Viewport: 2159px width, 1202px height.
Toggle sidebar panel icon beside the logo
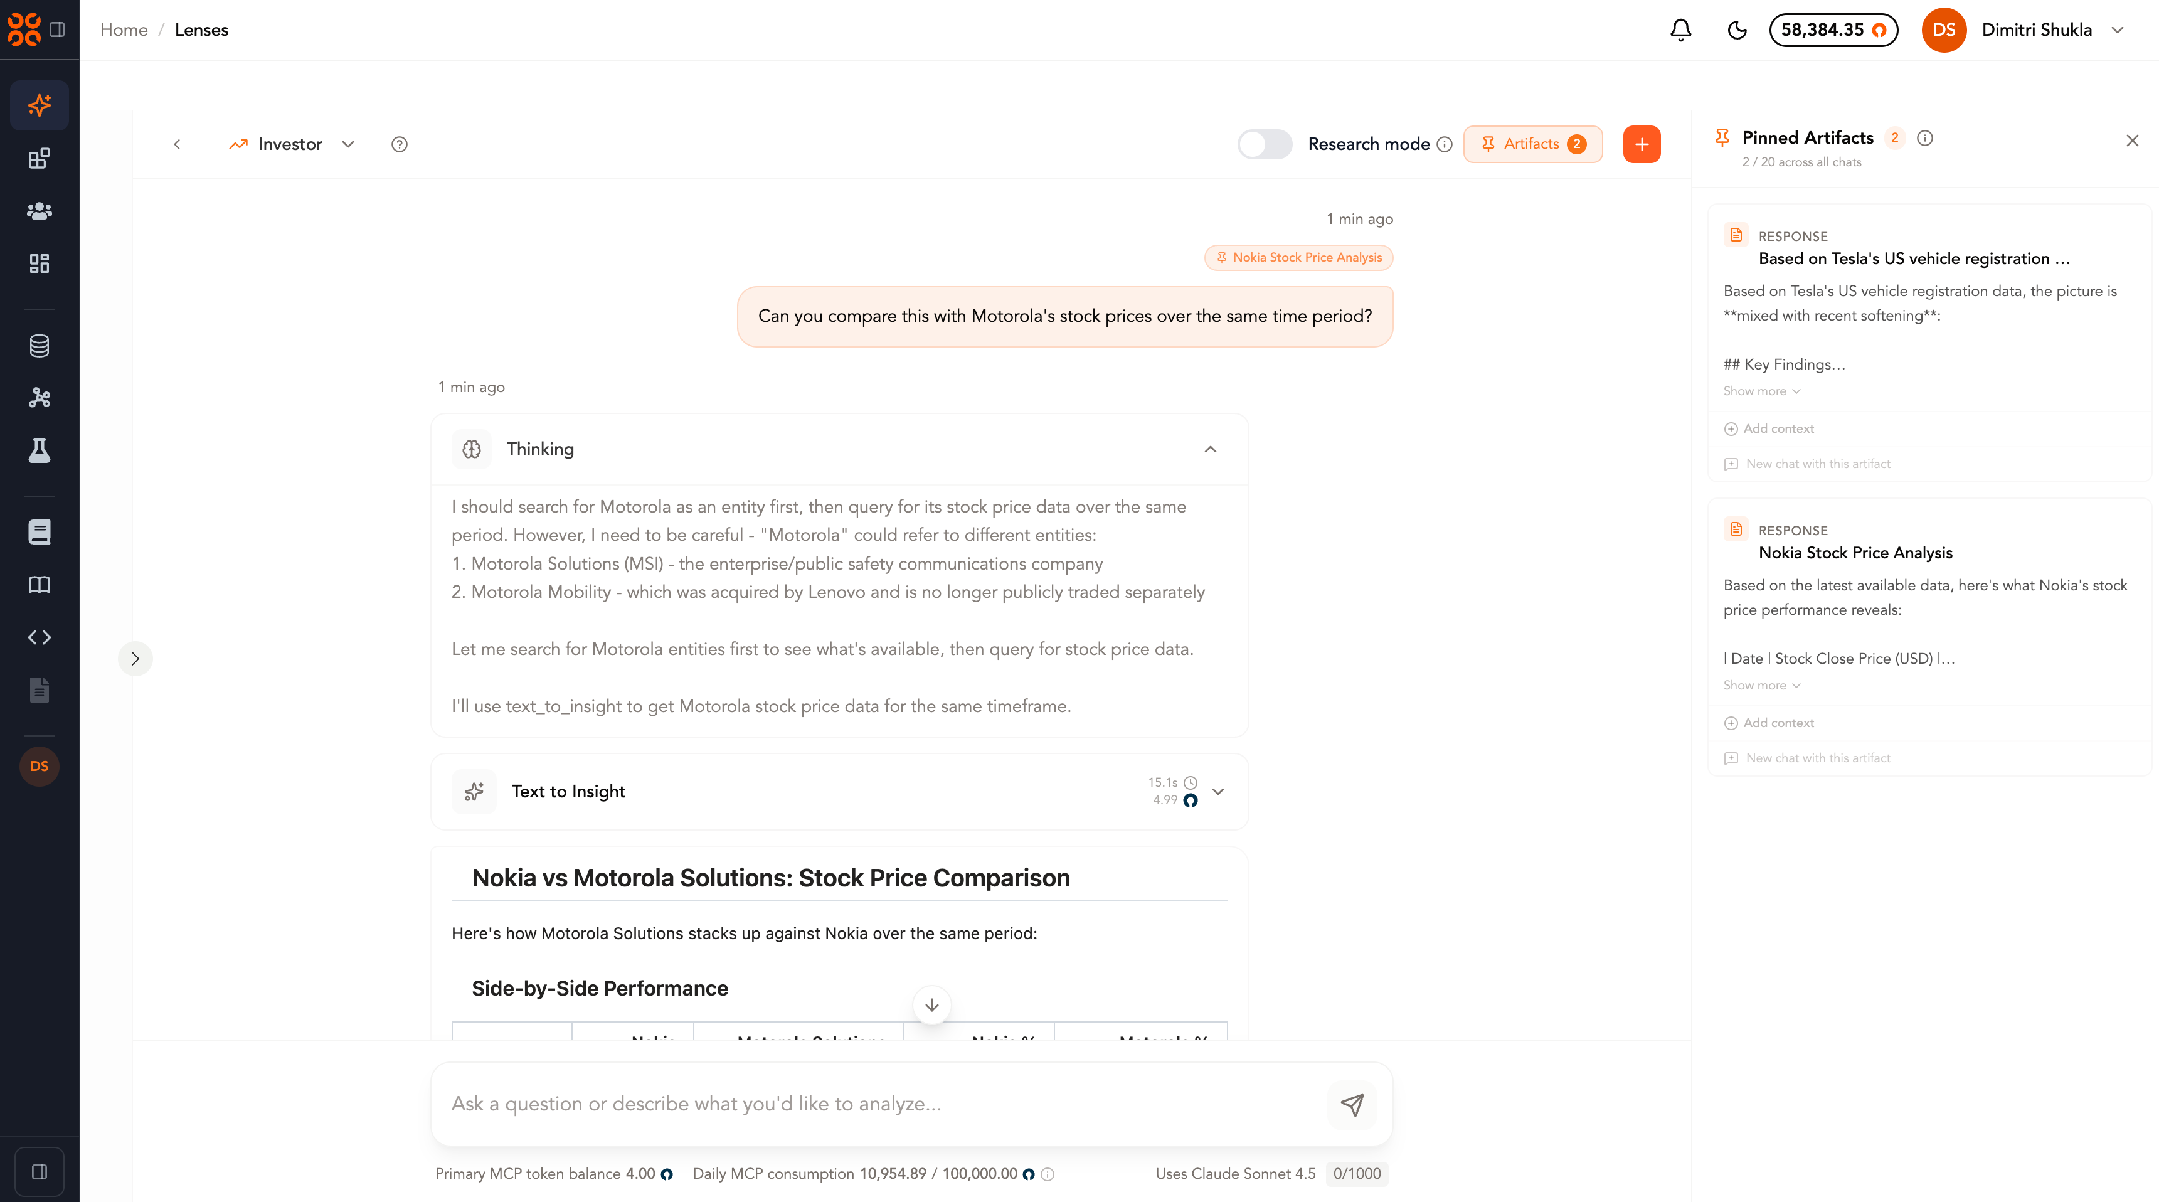tap(57, 29)
